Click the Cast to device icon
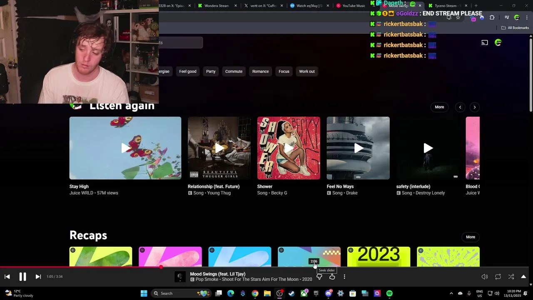 pyautogui.click(x=485, y=42)
